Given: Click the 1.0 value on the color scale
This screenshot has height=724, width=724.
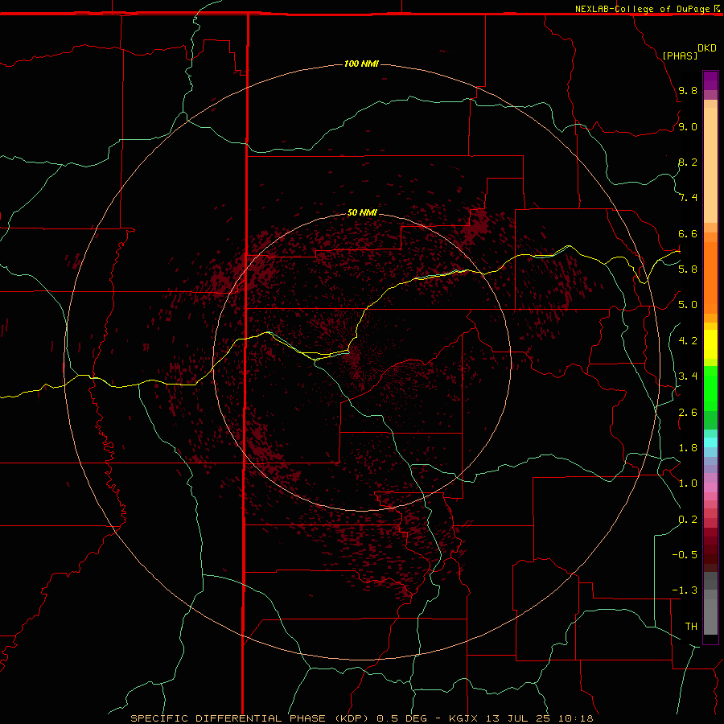Looking at the screenshot, I should click(x=688, y=483).
